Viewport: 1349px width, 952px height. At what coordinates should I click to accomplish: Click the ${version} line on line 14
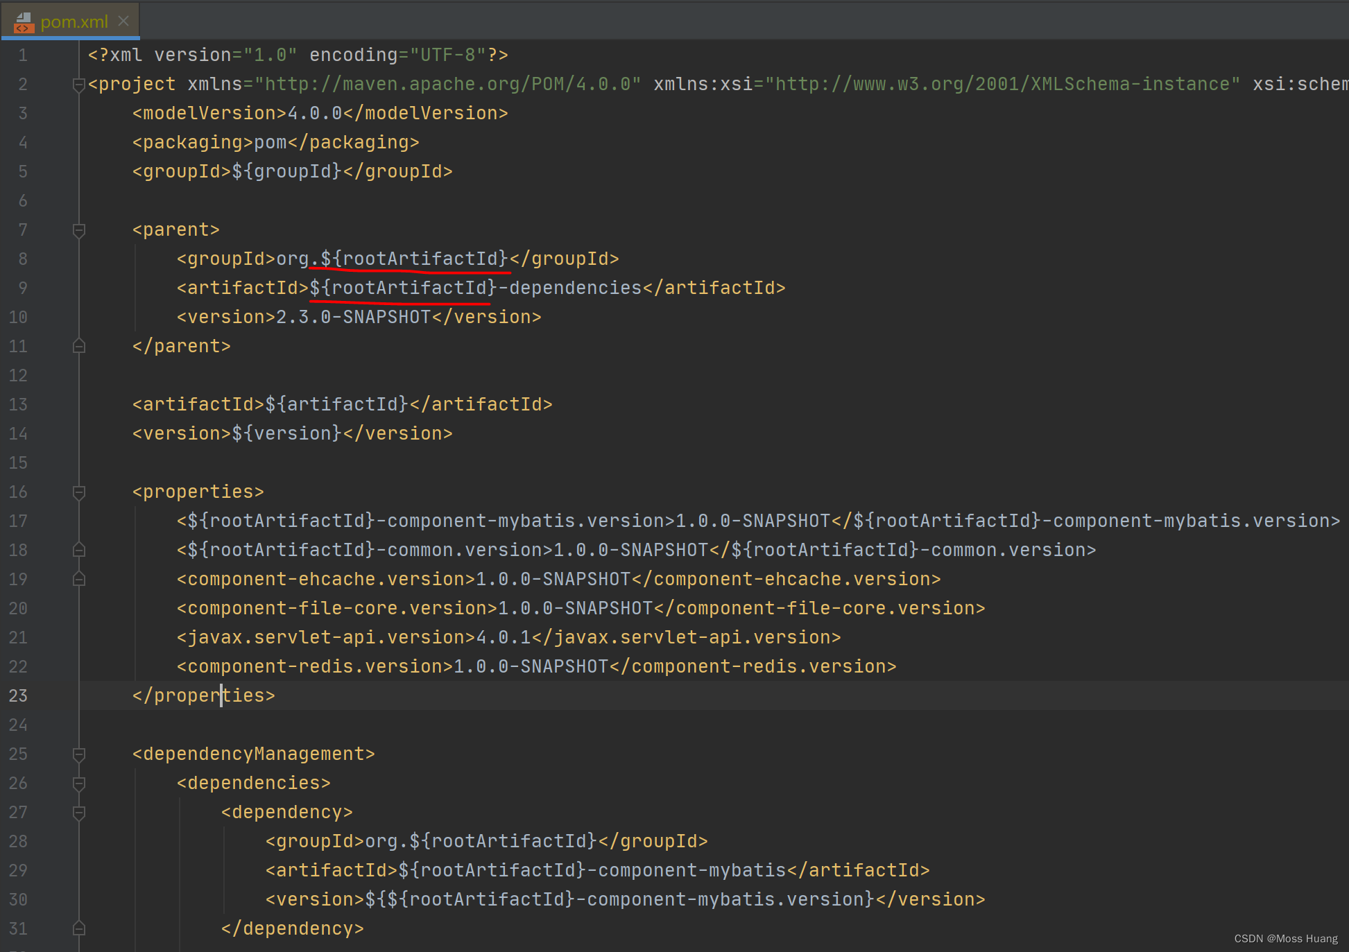pos(293,434)
